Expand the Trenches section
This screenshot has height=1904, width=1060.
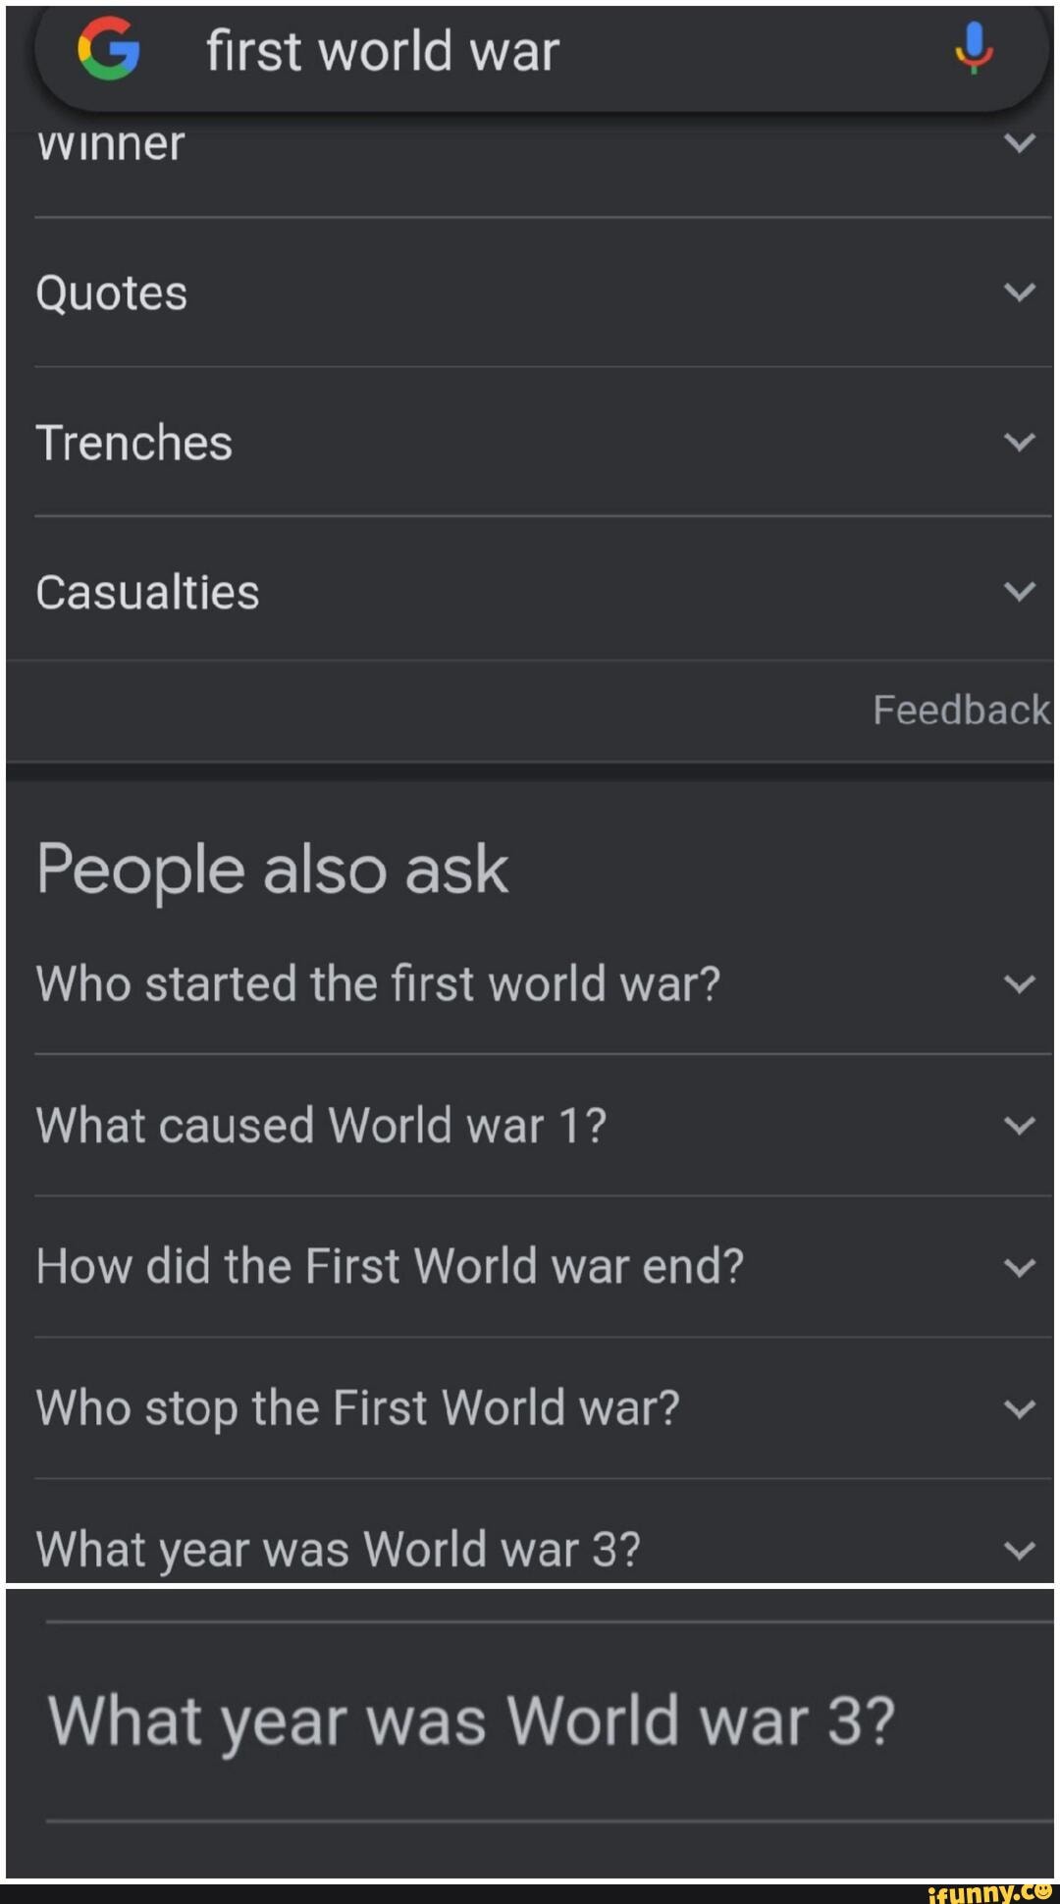[1019, 442]
